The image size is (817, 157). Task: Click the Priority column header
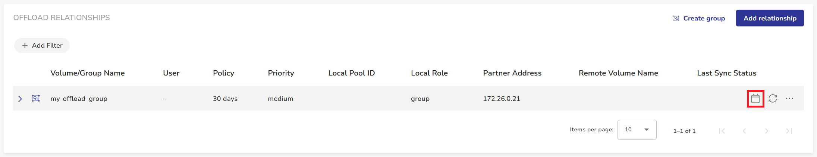(x=281, y=73)
